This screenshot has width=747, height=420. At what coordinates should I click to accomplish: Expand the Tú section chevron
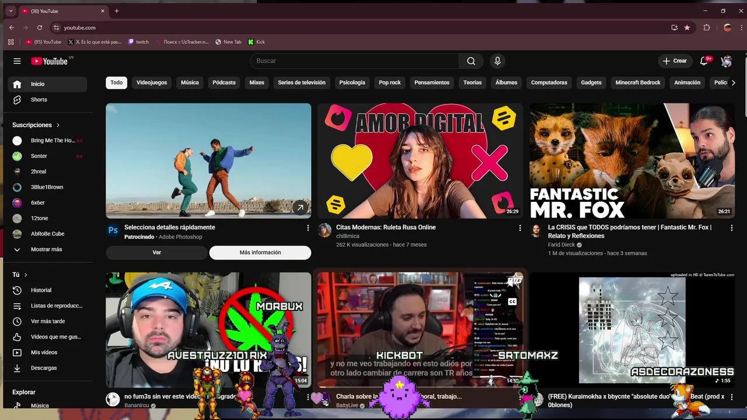point(26,275)
